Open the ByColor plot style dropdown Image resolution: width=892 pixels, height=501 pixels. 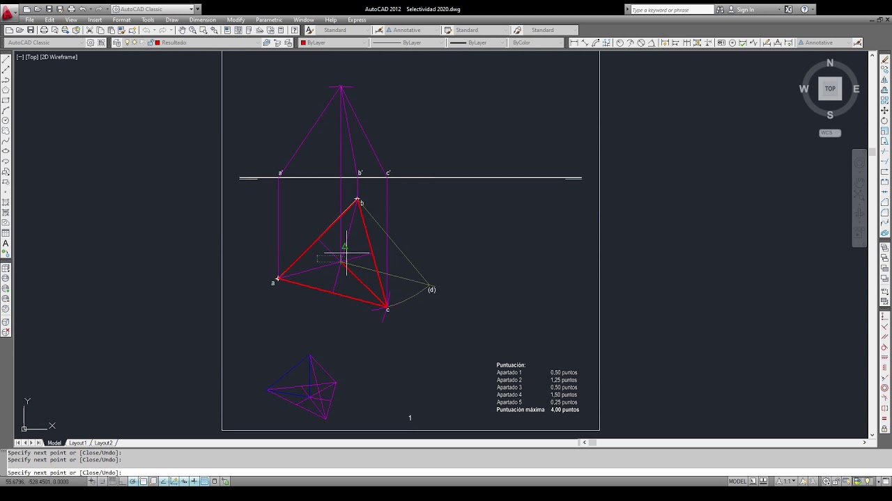tap(537, 42)
